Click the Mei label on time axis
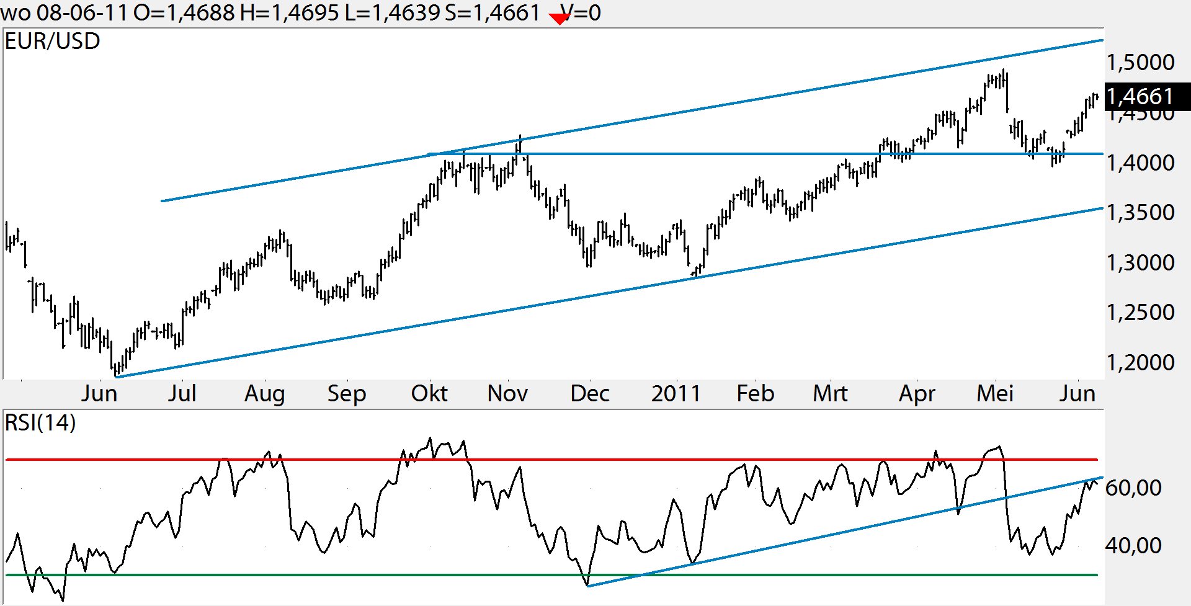 [x=995, y=394]
